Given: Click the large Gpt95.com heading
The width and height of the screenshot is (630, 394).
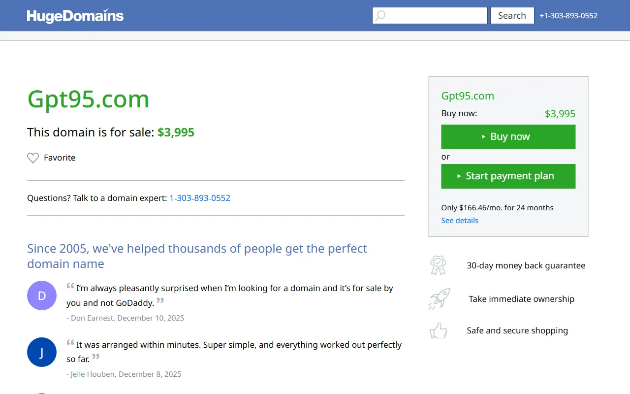Looking at the screenshot, I should tap(88, 99).
